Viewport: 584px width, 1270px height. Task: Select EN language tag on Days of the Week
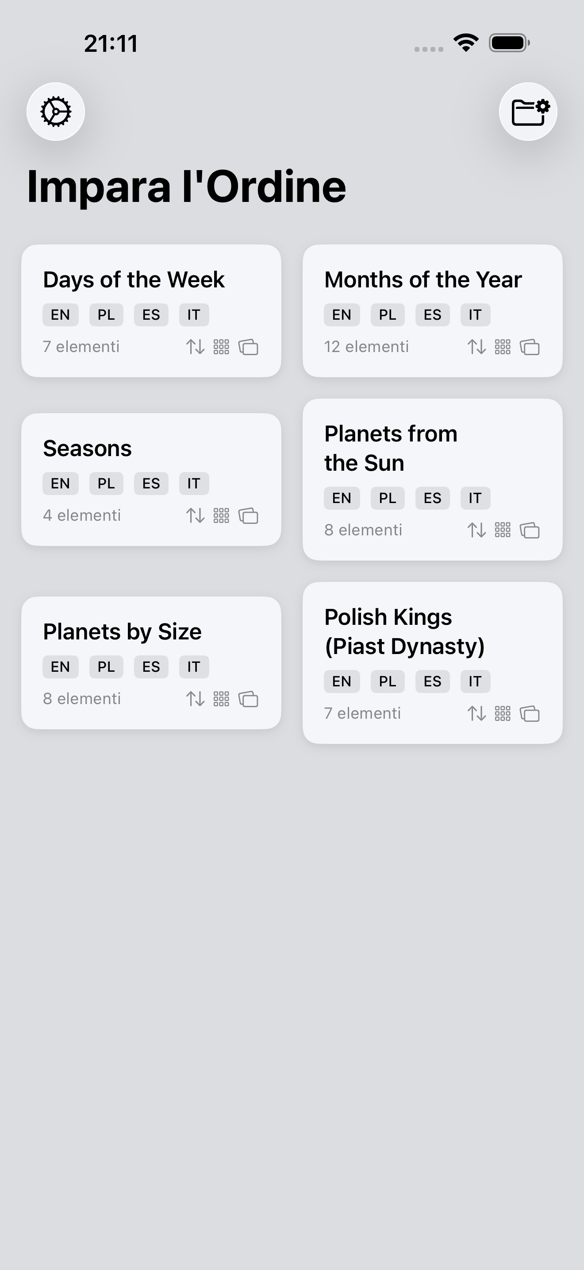click(x=61, y=315)
